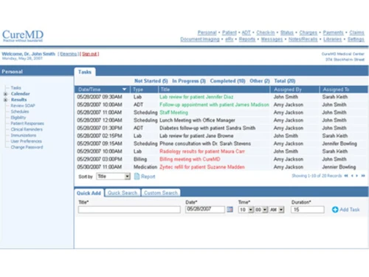
Task: Select the Tasks tab
Action: (x=85, y=72)
